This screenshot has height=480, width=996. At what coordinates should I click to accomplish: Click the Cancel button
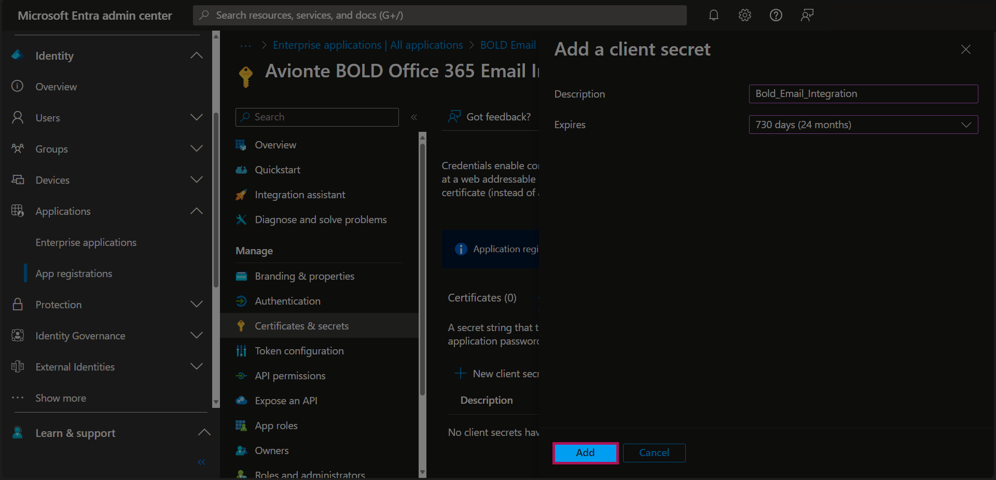tap(654, 452)
